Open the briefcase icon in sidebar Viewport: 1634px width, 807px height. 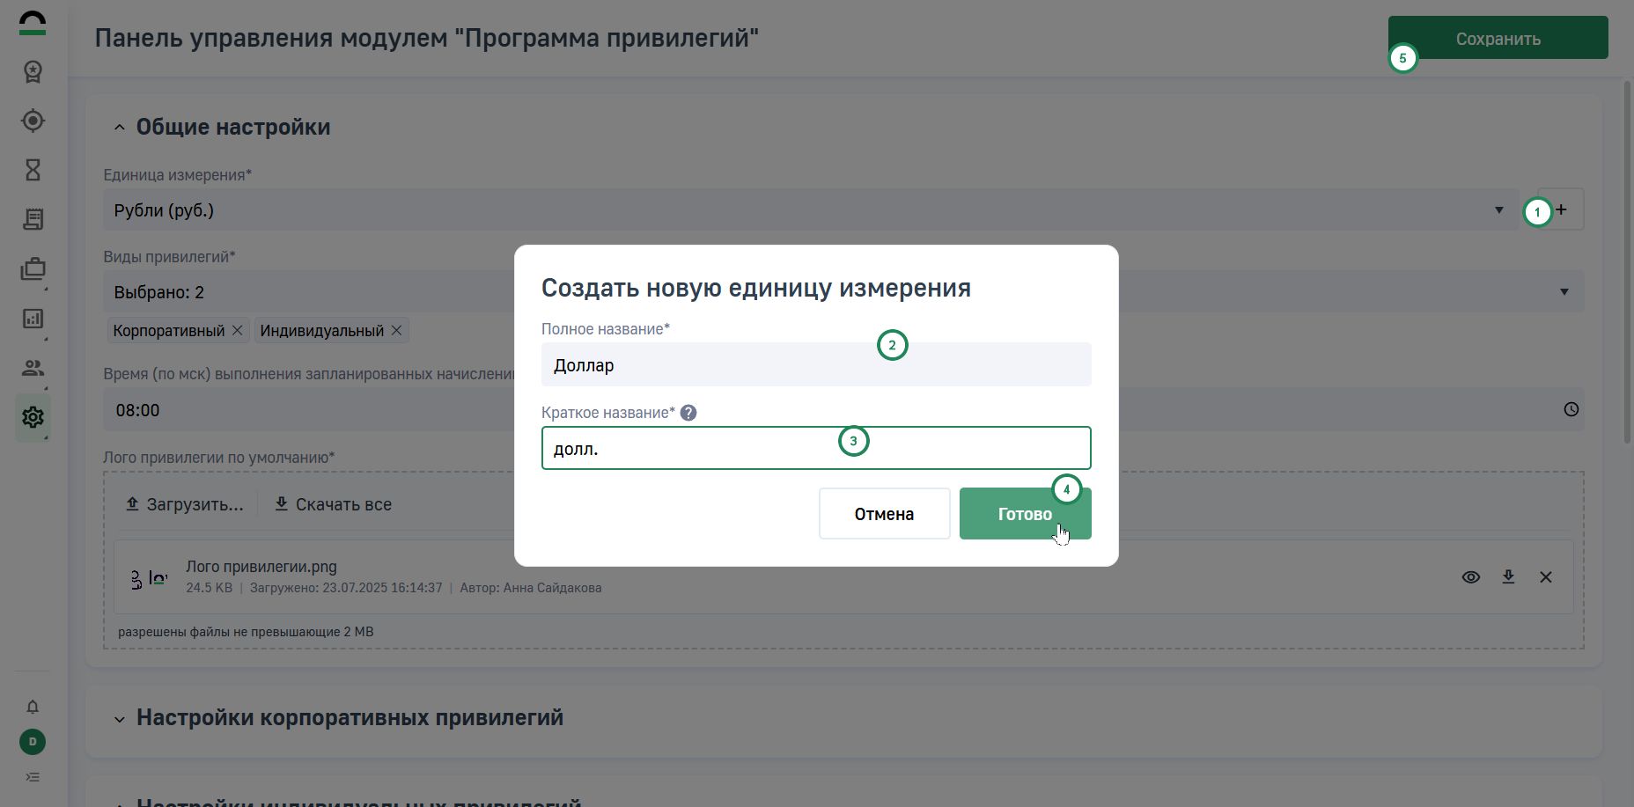pos(33,269)
